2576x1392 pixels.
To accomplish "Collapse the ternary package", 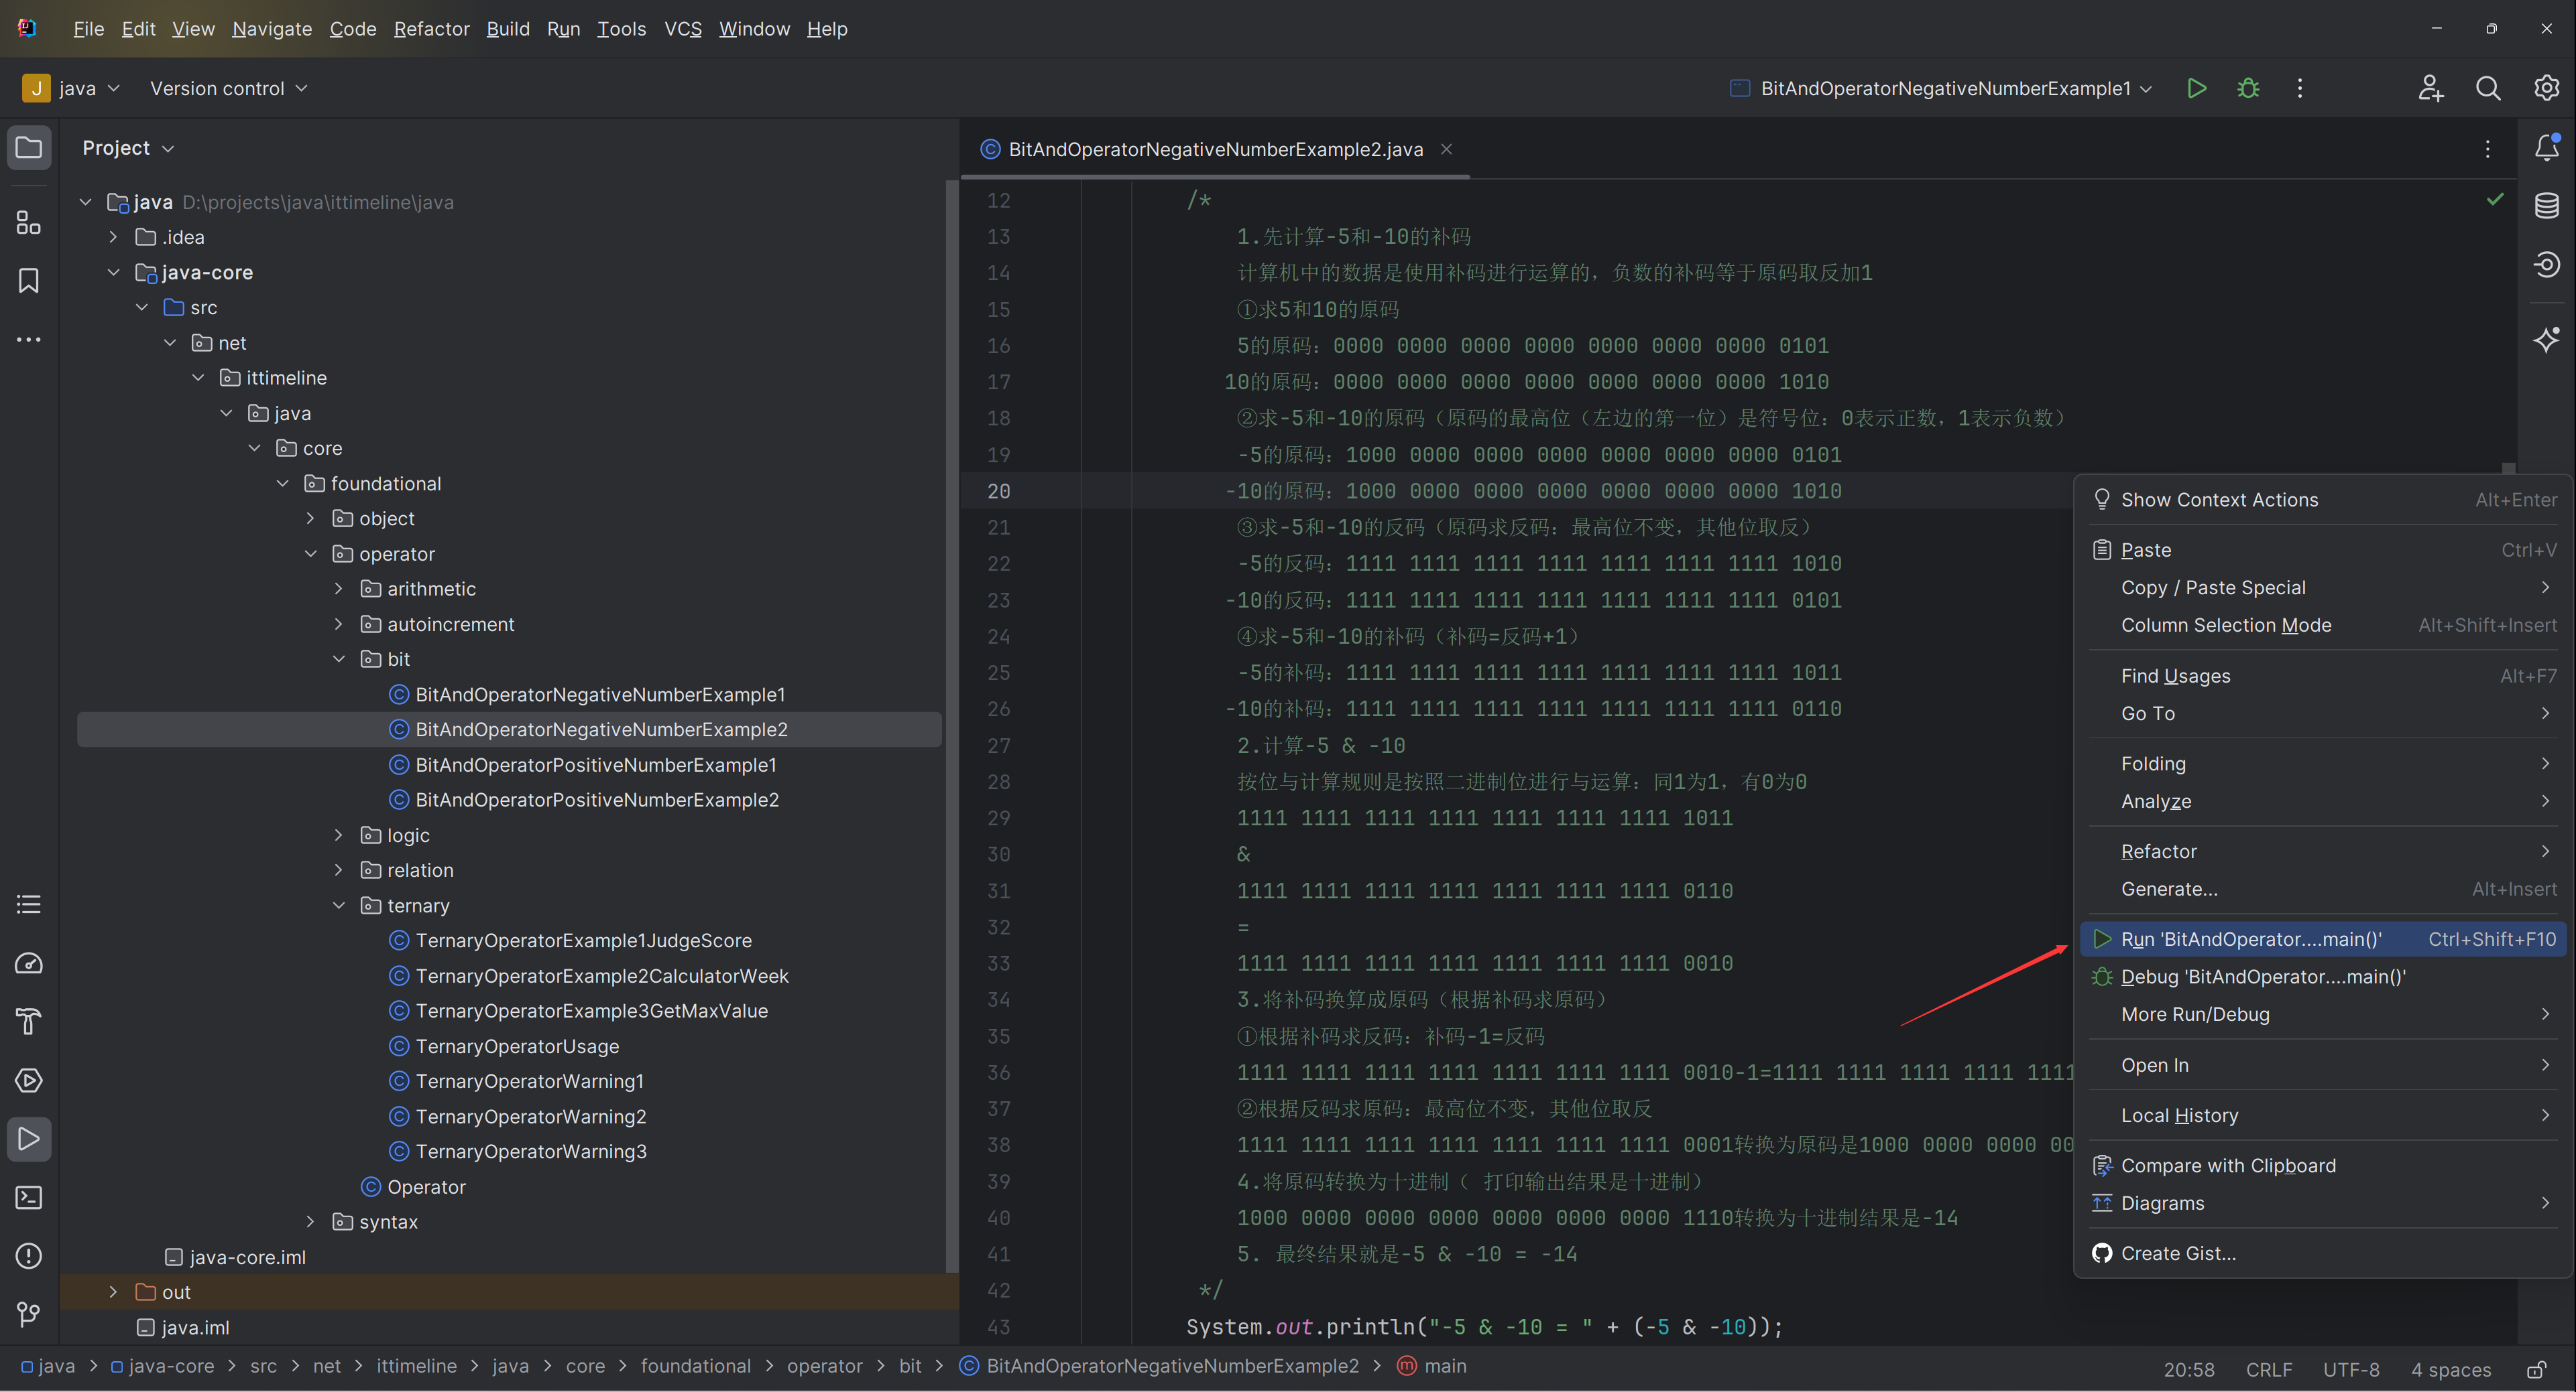I will coord(338,906).
